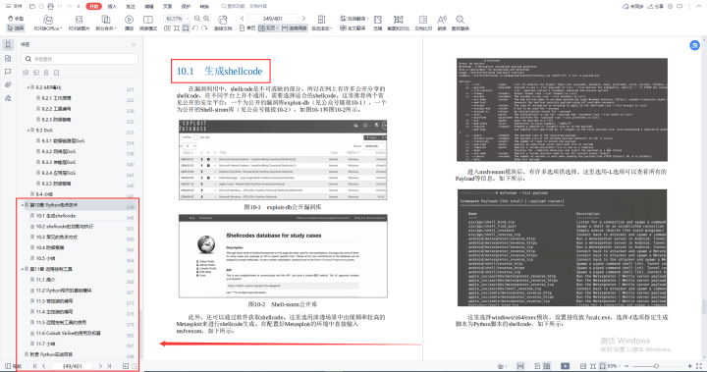Switch to 单页 single-page view
Screen dimensions: 707x372
pyautogui.click(x=247, y=27)
